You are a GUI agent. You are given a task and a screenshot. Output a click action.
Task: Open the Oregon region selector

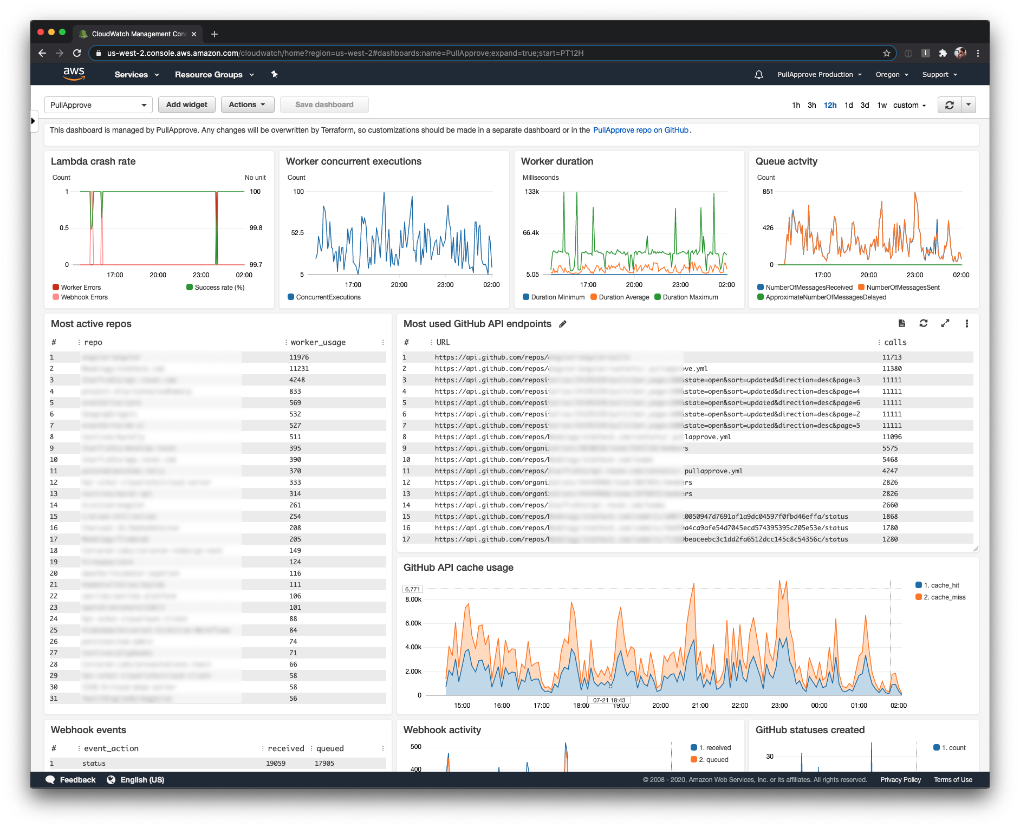[892, 75]
